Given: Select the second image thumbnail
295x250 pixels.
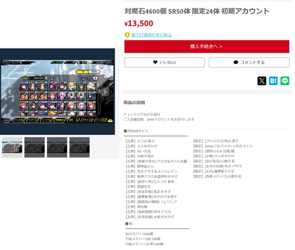Looking at the screenshot, I should pyautogui.click(x=35, y=147).
